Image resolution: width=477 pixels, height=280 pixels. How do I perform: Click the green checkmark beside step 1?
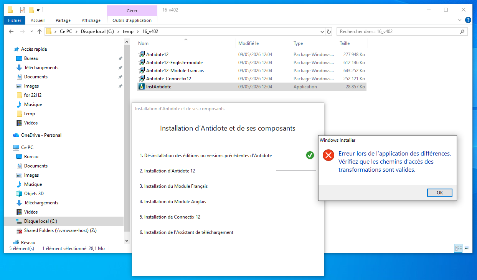pyautogui.click(x=310, y=155)
